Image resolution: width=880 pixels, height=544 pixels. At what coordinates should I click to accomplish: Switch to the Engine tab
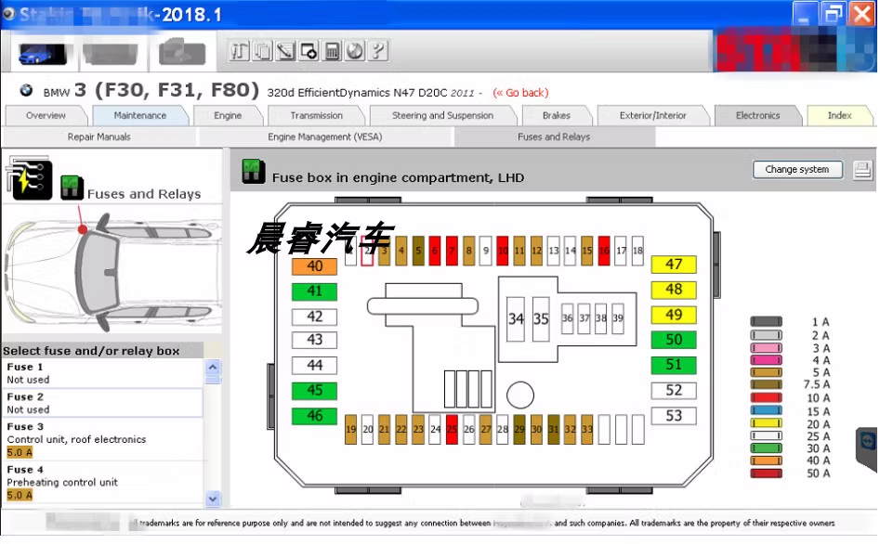pos(228,115)
